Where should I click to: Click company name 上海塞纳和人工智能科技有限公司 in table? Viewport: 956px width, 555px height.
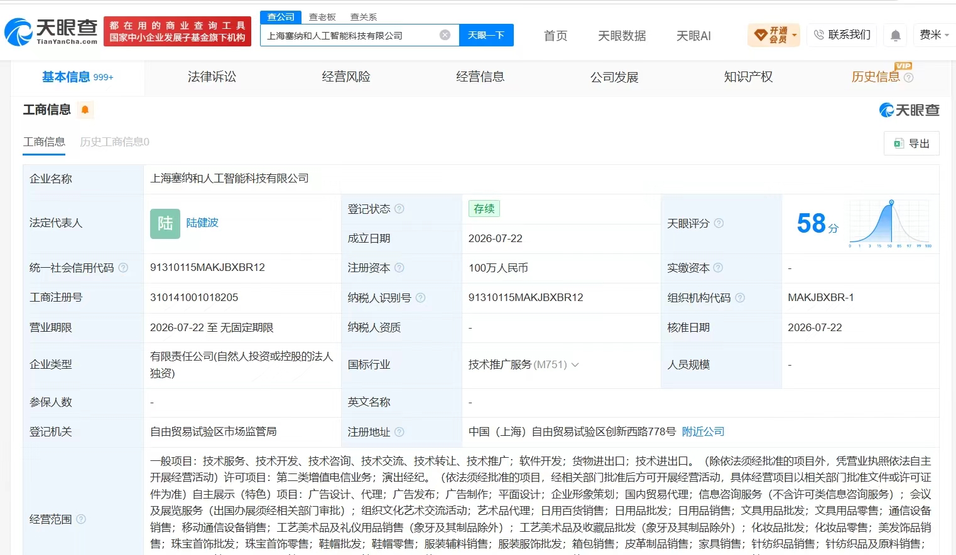pos(229,178)
